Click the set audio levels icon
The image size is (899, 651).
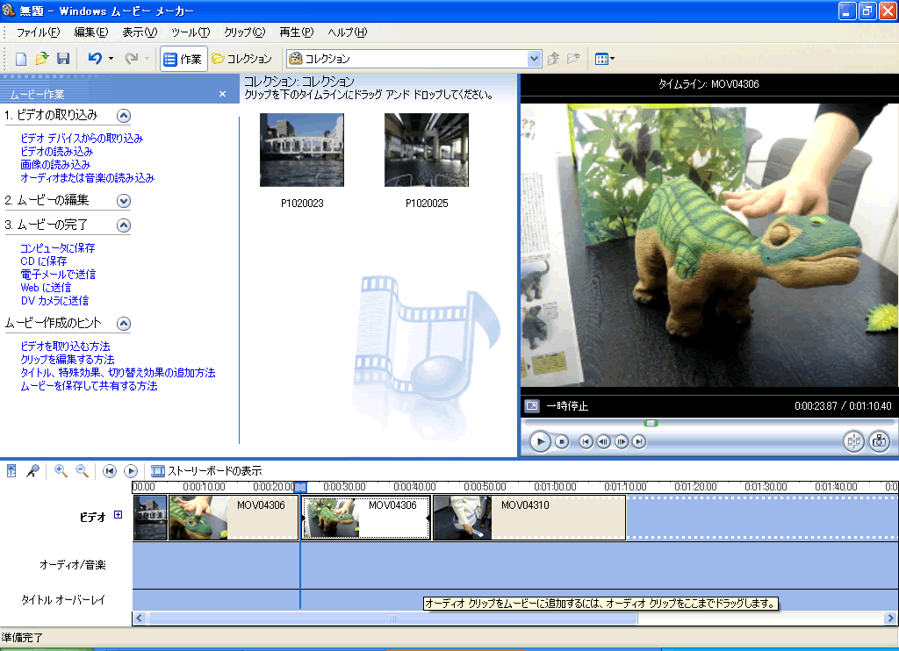click(x=11, y=471)
